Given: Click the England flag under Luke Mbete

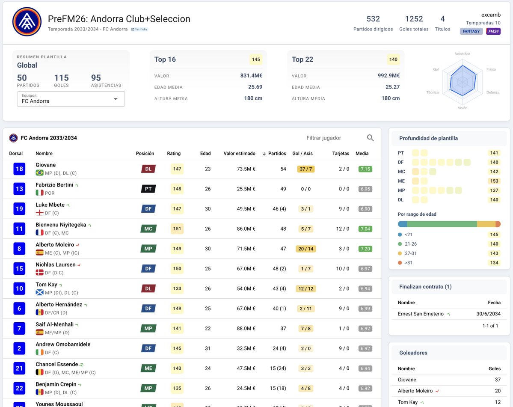Looking at the screenshot, I should (x=40, y=213).
